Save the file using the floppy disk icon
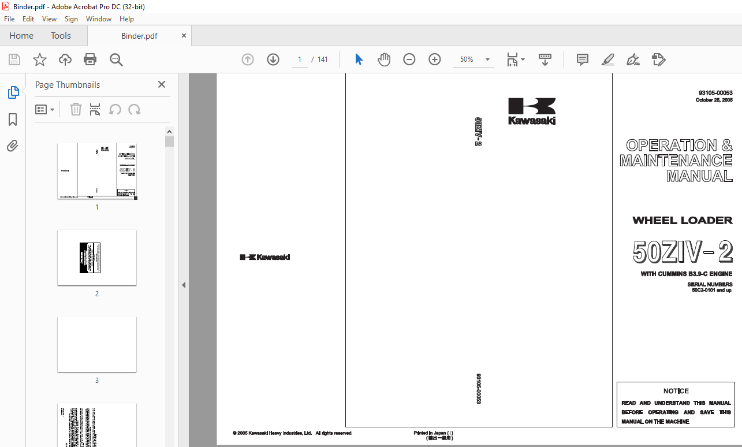The width and height of the screenshot is (742, 447). (x=14, y=59)
